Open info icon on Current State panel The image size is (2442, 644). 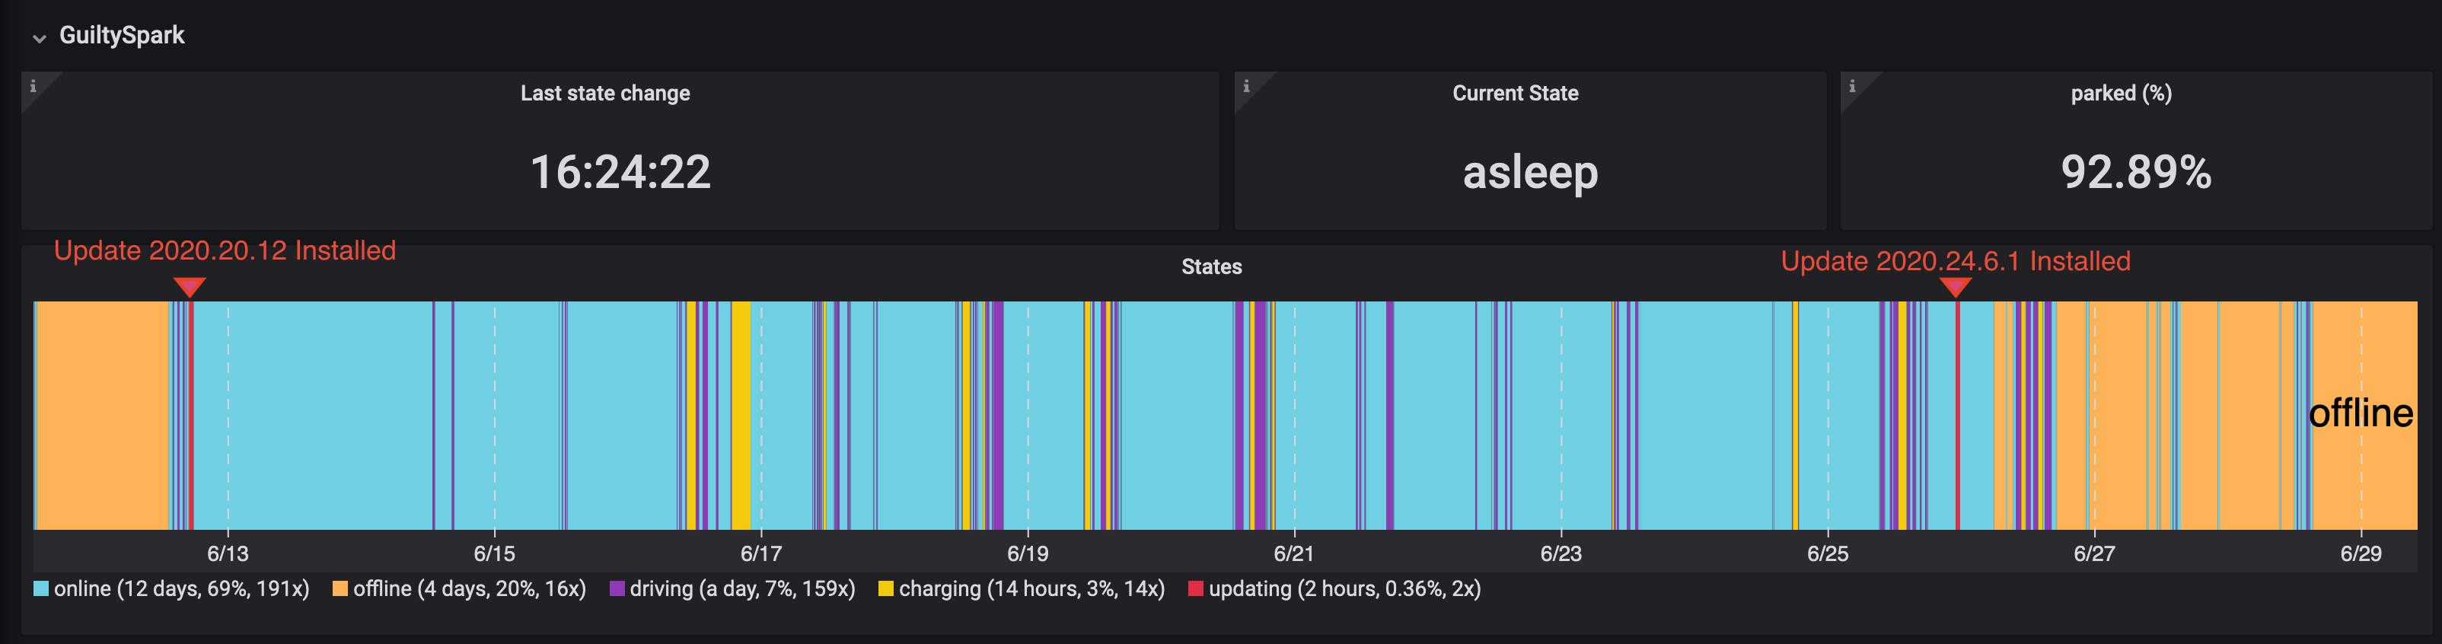coord(1245,86)
